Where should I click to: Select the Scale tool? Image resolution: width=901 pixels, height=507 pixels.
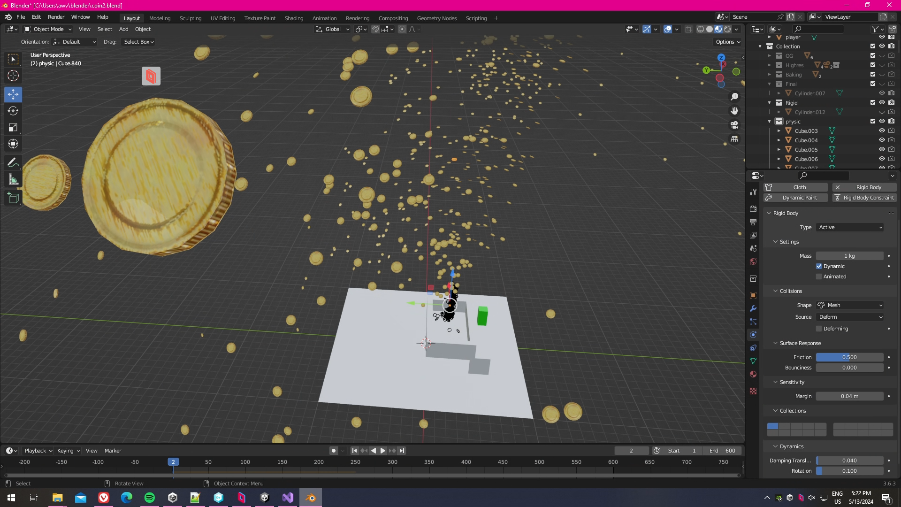pos(13,128)
